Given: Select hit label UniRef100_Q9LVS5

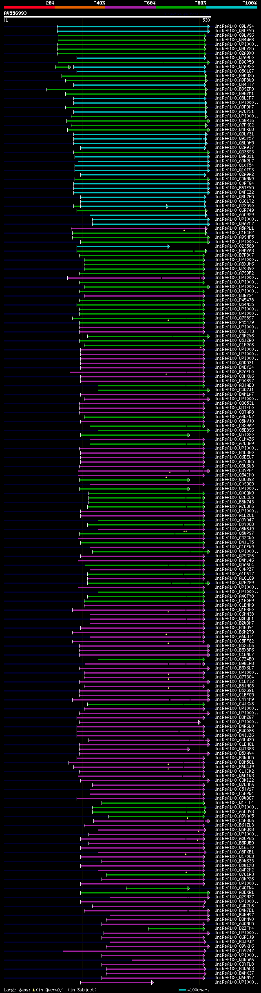Looking at the screenshot, I should point(234,49).
